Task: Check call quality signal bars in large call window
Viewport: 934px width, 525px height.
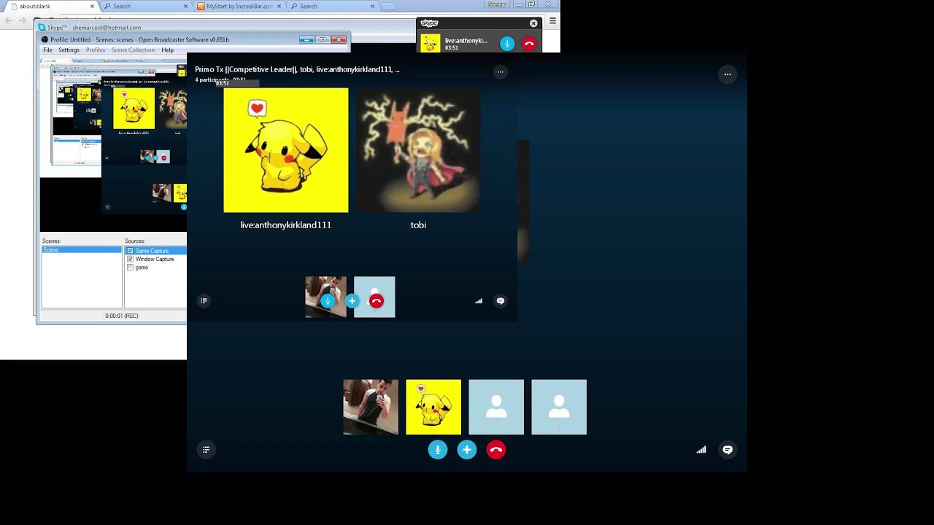Action: tap(701, 450)
